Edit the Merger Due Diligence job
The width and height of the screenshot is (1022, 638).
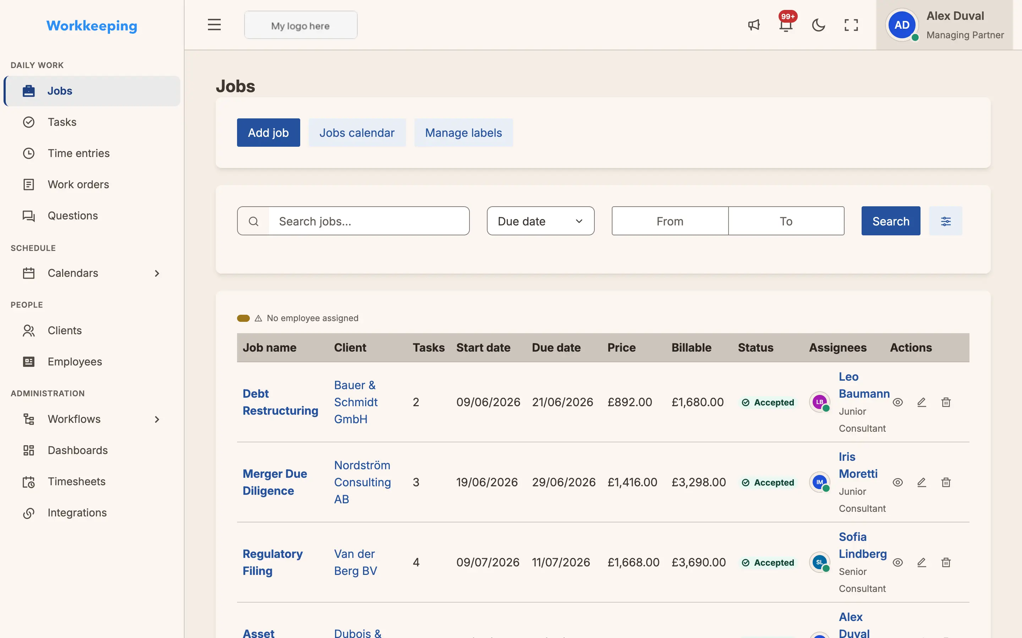[x=922, y=482]
